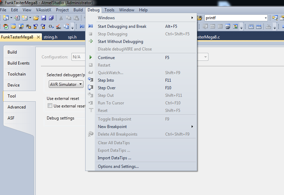Toggle the Use external reset checkbox

pyautogui.click(x=50, y=105)
